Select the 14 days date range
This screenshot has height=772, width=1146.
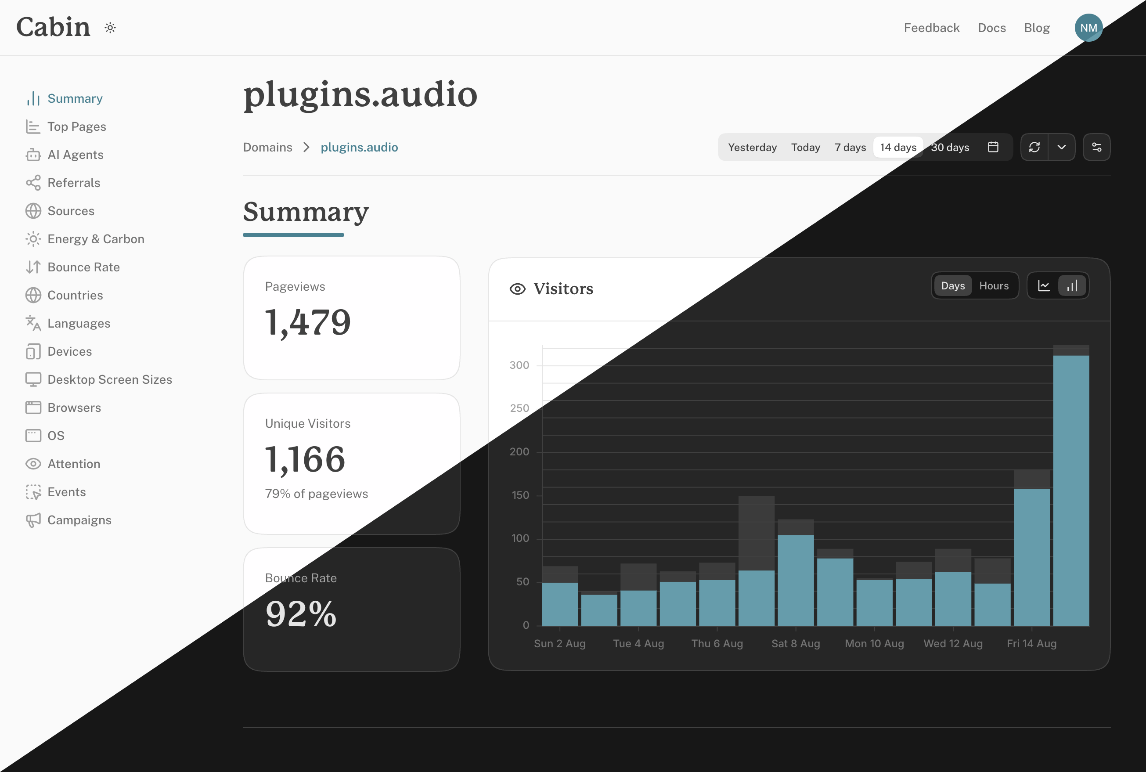coord(898,147)
